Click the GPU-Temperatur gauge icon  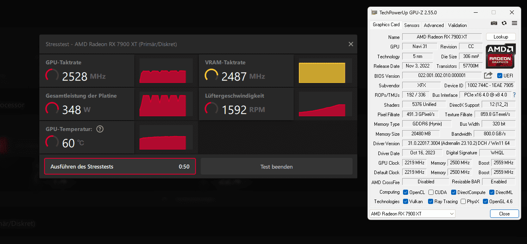[52, 142]
